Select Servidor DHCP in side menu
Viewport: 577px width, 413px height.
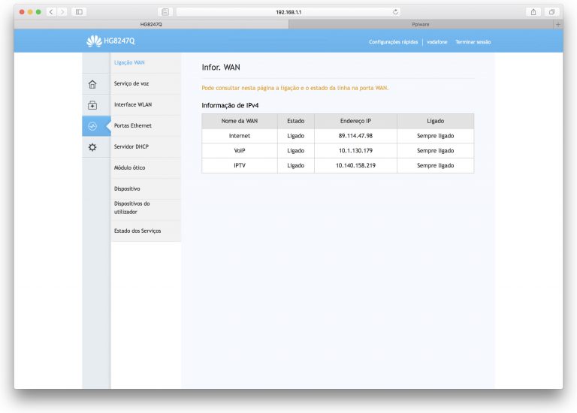pos(131,146)
